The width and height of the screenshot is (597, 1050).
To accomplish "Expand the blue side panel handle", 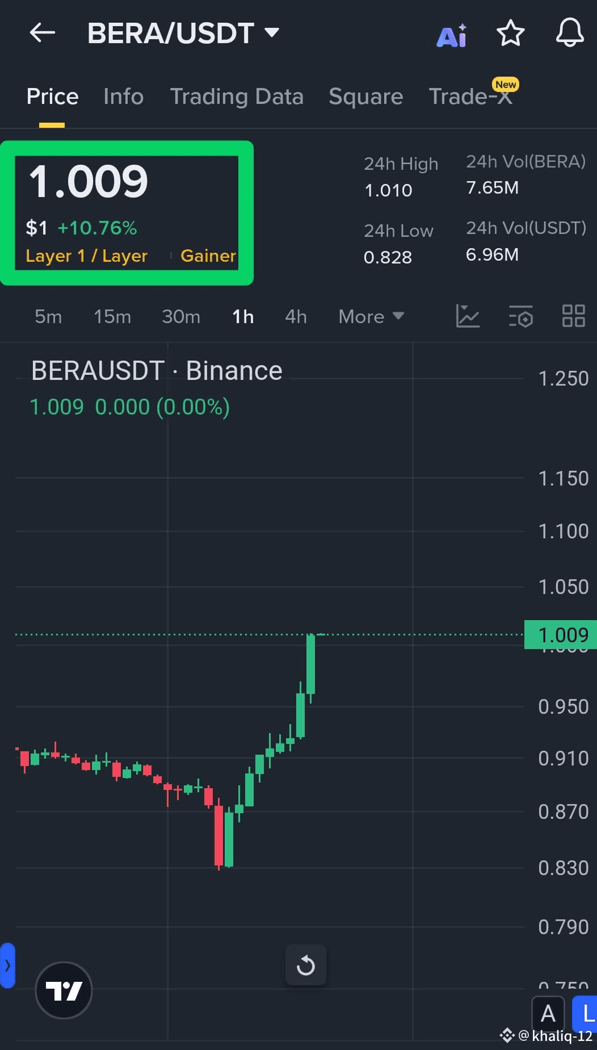I will 7,965.
